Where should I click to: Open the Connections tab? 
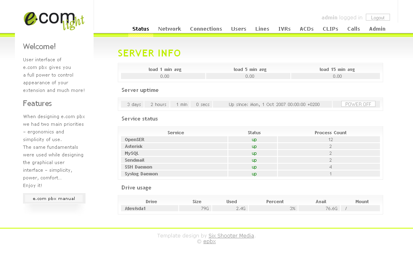(x=206, y=29)
